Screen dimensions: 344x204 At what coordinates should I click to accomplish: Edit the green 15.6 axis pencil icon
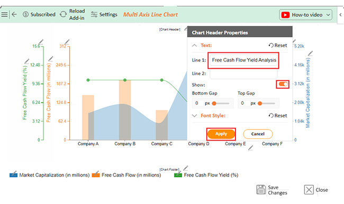click(x=41, y=42)
